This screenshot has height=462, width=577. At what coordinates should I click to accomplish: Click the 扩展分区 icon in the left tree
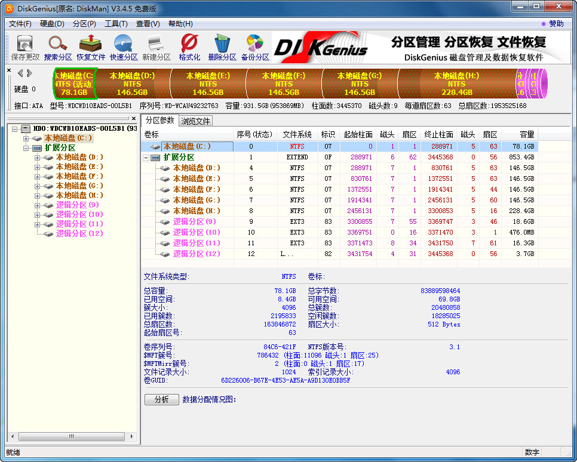coord(37,148)
